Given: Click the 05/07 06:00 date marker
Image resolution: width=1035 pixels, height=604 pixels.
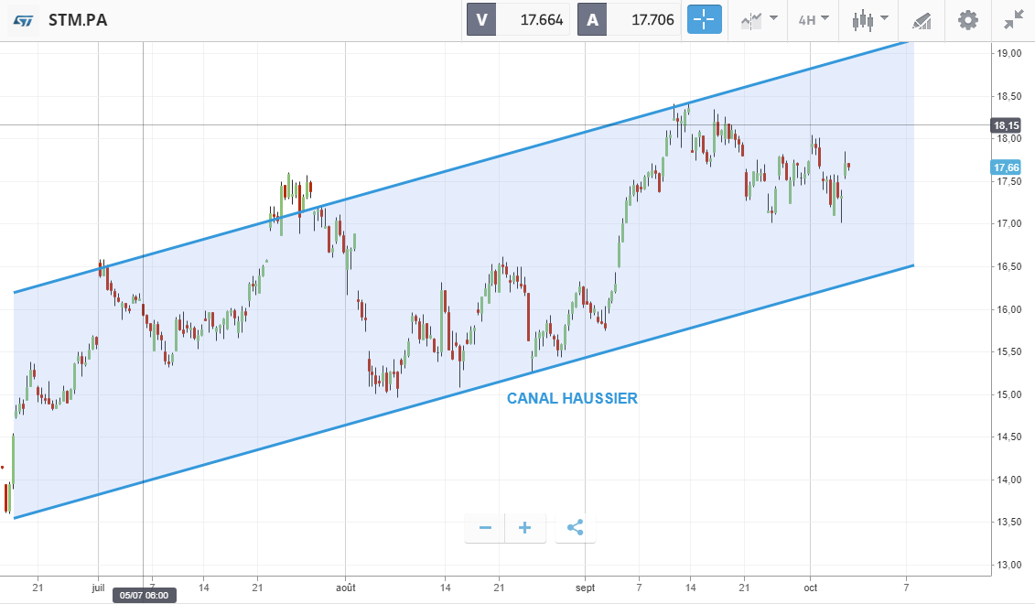Looking at the screenshot, I should [146, 596].
